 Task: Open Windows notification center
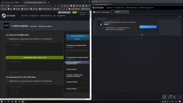coord(180,102)
